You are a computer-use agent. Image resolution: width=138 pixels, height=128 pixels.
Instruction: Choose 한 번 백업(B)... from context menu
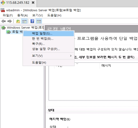[x=49, y=39]
